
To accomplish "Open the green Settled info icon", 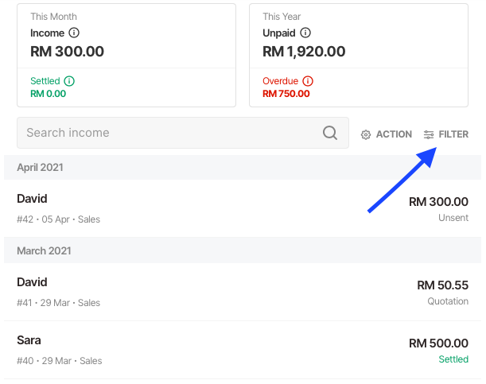I will [x=69, y=81].
